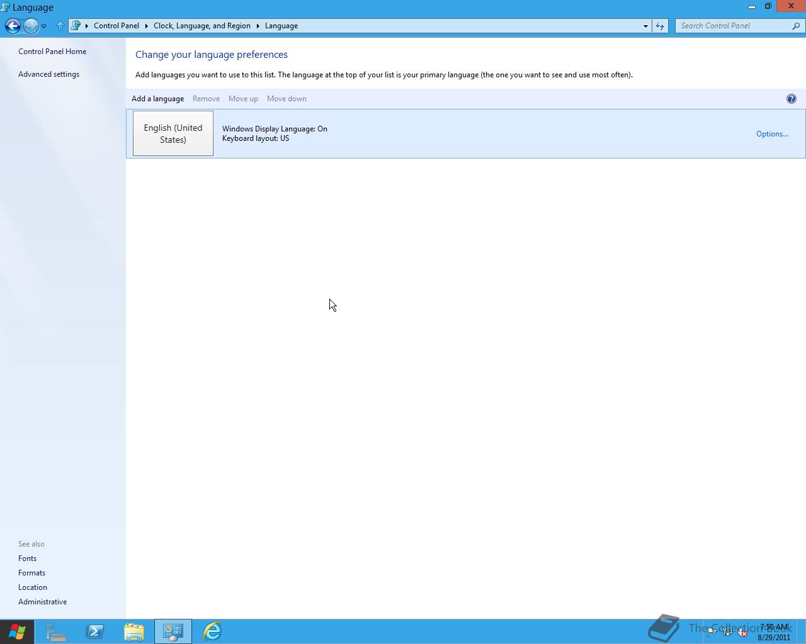Click the Language window title icon

(6, 7)
